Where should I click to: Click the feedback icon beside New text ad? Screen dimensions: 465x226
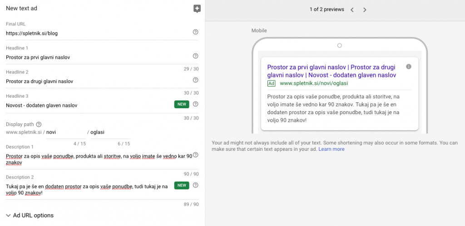[x=197, y=9]
